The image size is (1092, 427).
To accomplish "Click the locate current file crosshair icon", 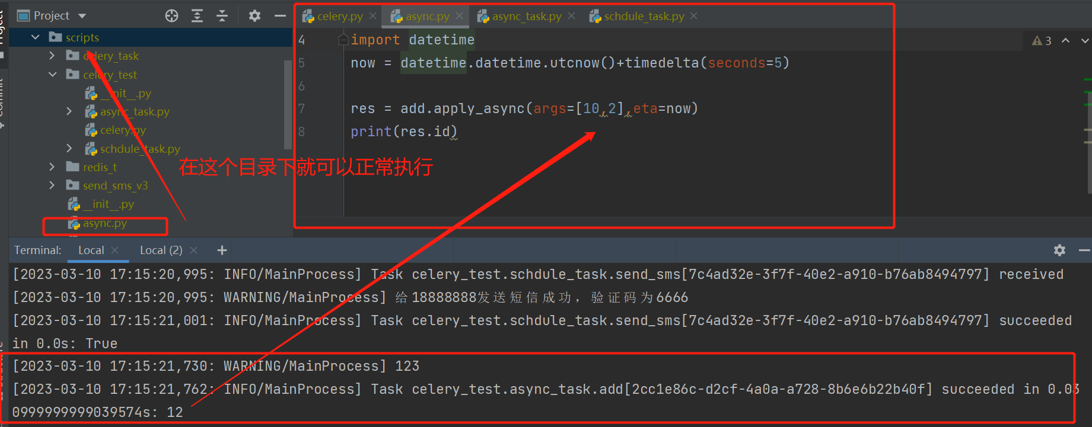I will (x=171, y=16).
